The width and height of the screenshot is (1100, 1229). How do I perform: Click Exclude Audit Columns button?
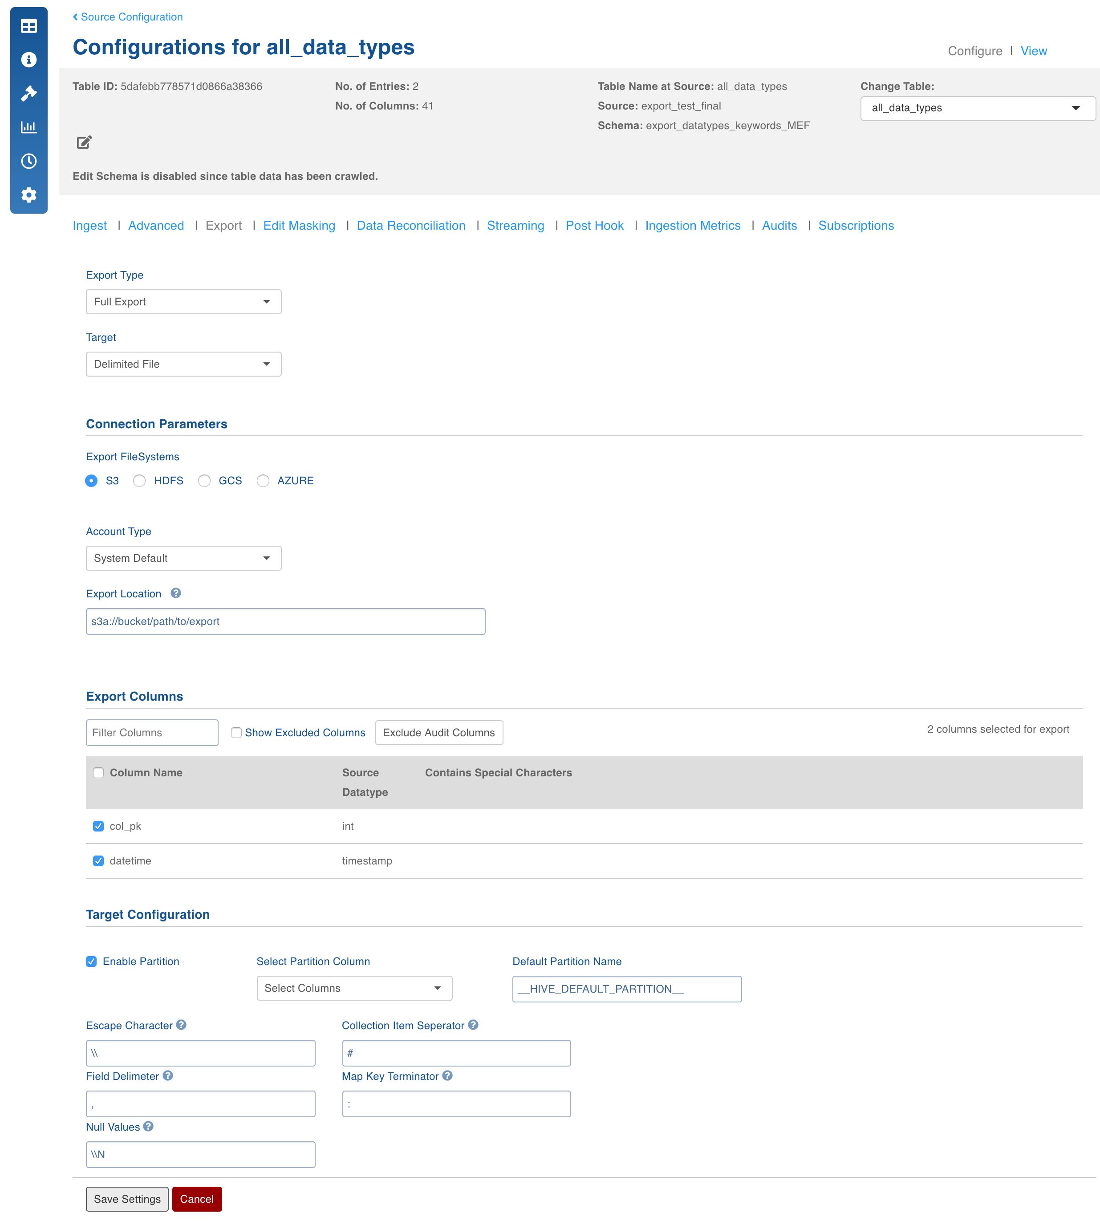click(x=439, y=733)
